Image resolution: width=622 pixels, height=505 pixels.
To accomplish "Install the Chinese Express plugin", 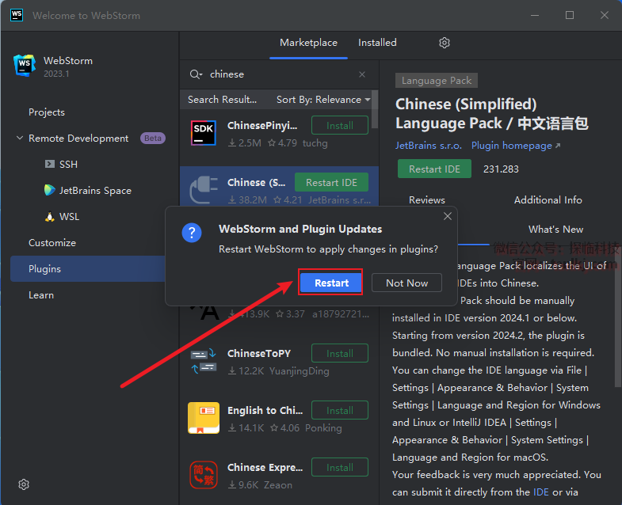I will pos(340,467).
